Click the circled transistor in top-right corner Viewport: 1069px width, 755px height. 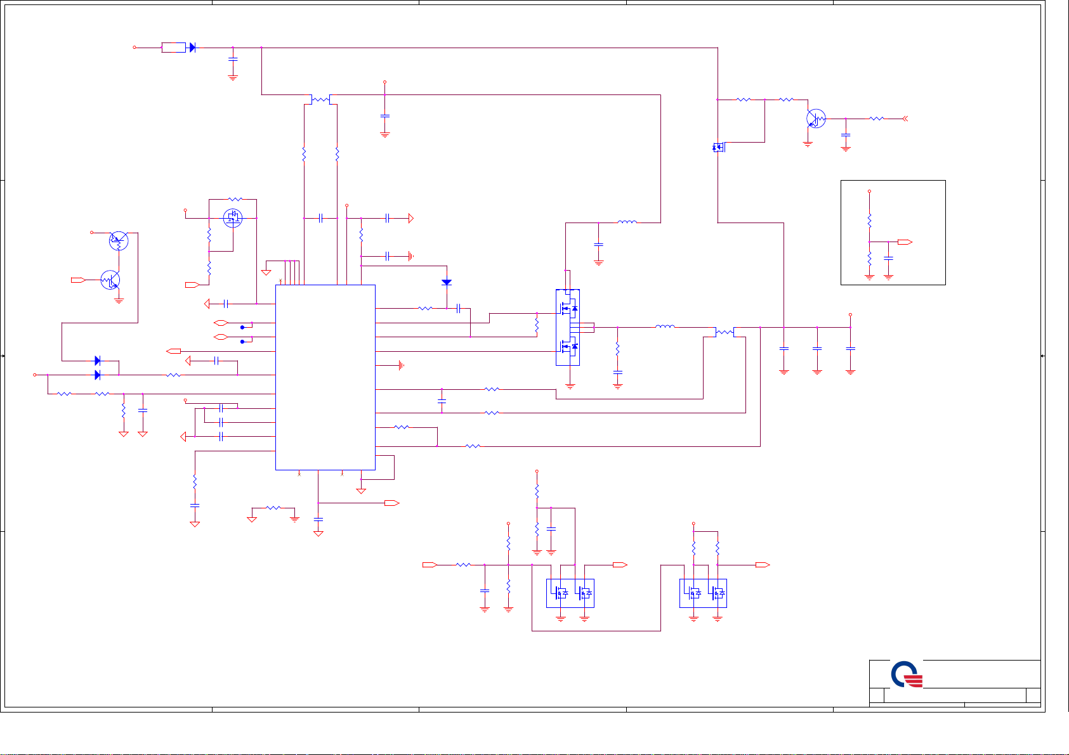point(816,119)
